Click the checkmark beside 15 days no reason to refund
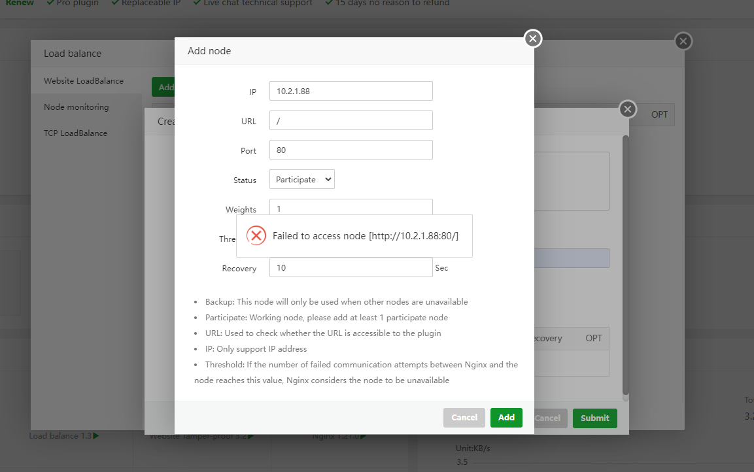The height and width of the screenshot is (472, 754). [330, 3]
